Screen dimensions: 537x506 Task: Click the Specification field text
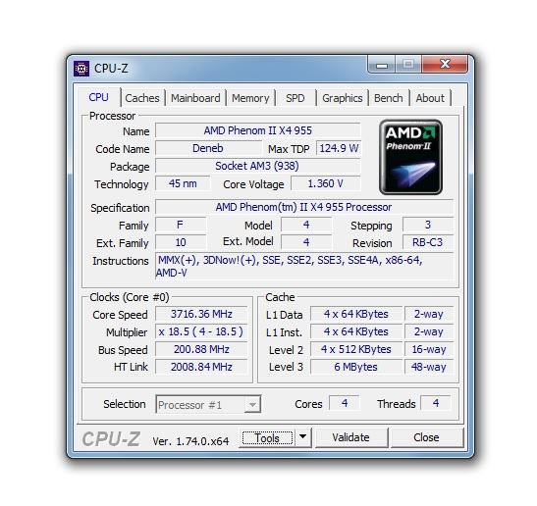(x=304, y=207)
